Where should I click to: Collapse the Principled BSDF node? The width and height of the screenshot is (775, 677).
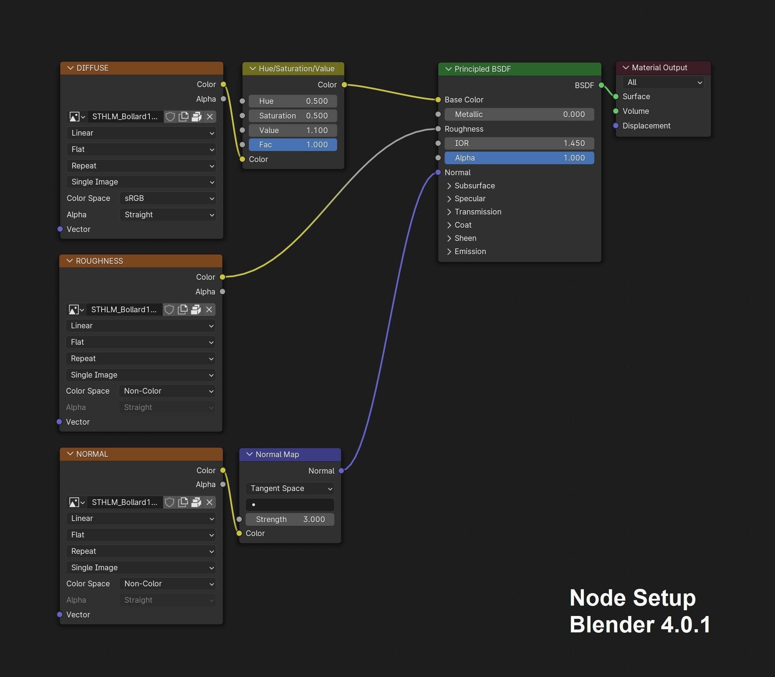(448, 69)
